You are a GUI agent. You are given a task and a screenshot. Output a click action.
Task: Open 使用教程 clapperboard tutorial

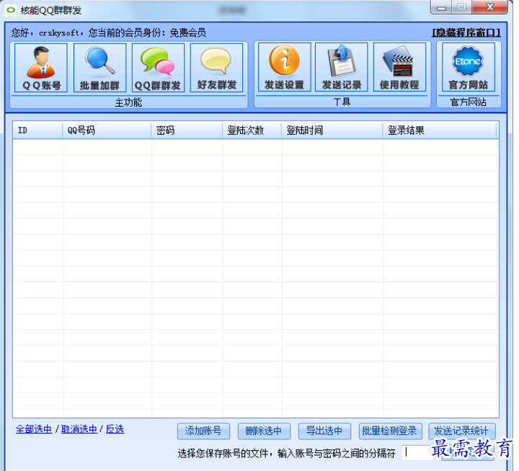coord(399,67)
